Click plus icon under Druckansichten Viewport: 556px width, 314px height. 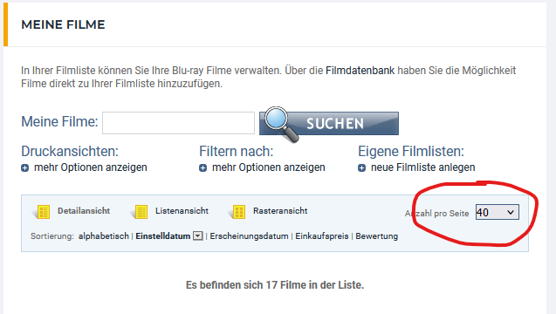(24, 168)
